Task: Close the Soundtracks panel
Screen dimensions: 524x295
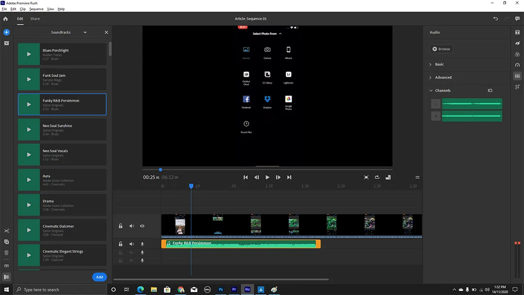Action: pyautogui.click(x=106, y=33)
